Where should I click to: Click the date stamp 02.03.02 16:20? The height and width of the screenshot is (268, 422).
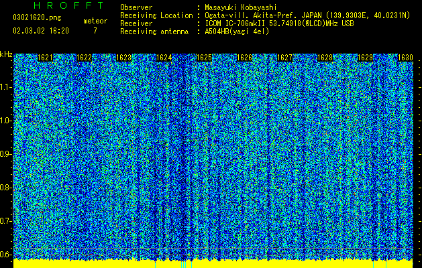[41, 31]
